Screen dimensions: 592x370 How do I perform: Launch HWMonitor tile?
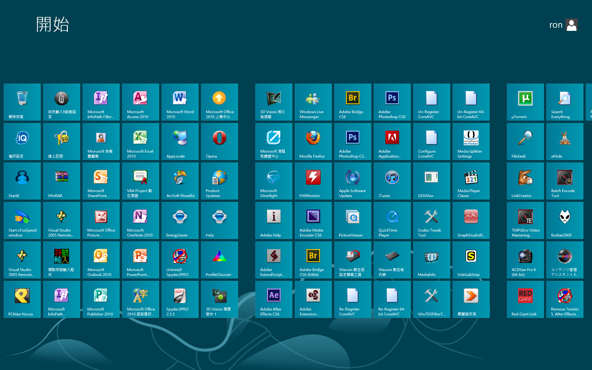tap(313, 181)
